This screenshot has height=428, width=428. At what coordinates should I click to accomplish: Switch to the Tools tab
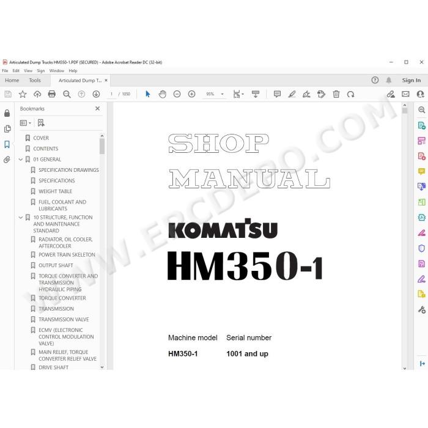coord(35,80)
